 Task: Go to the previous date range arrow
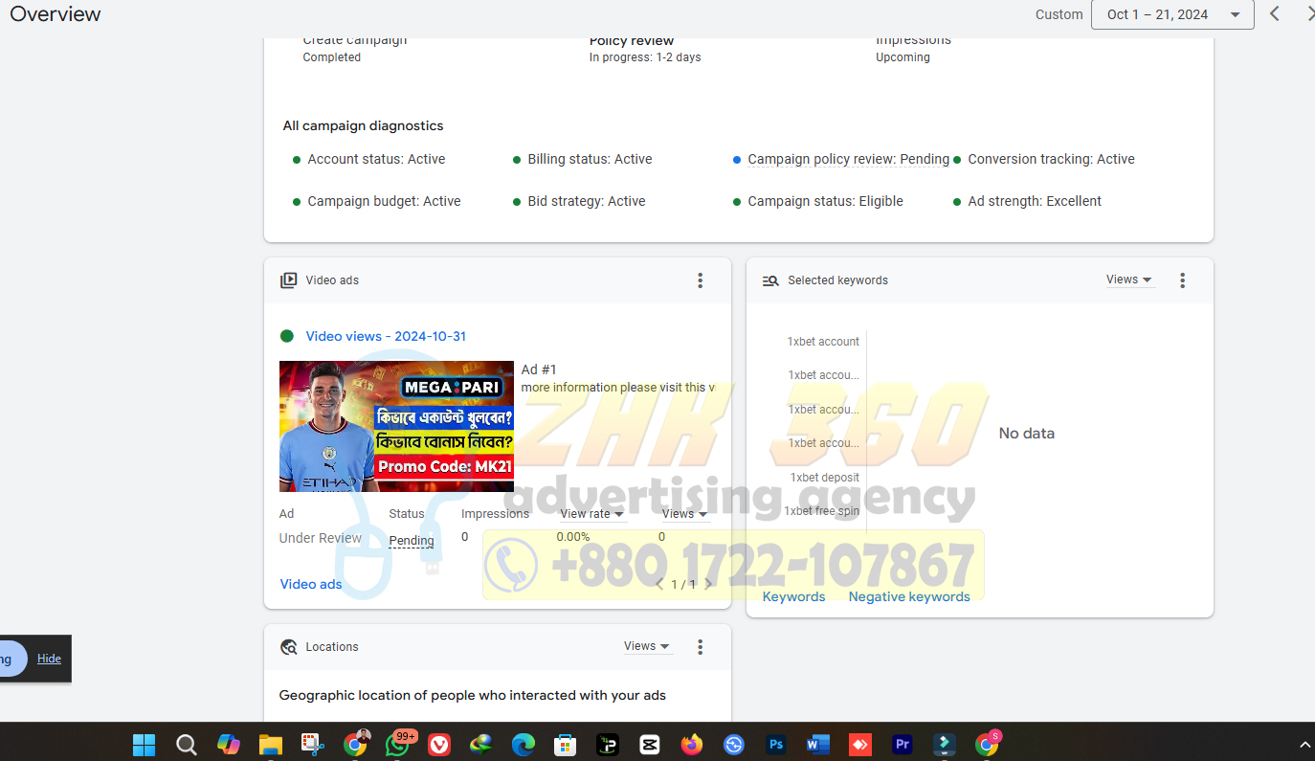click(1275, 13)
